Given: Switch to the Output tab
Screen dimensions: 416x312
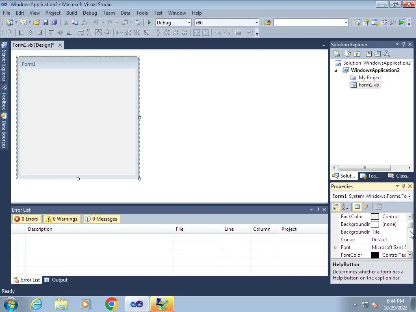Looking at the screenshot, I should pos(56,280).
